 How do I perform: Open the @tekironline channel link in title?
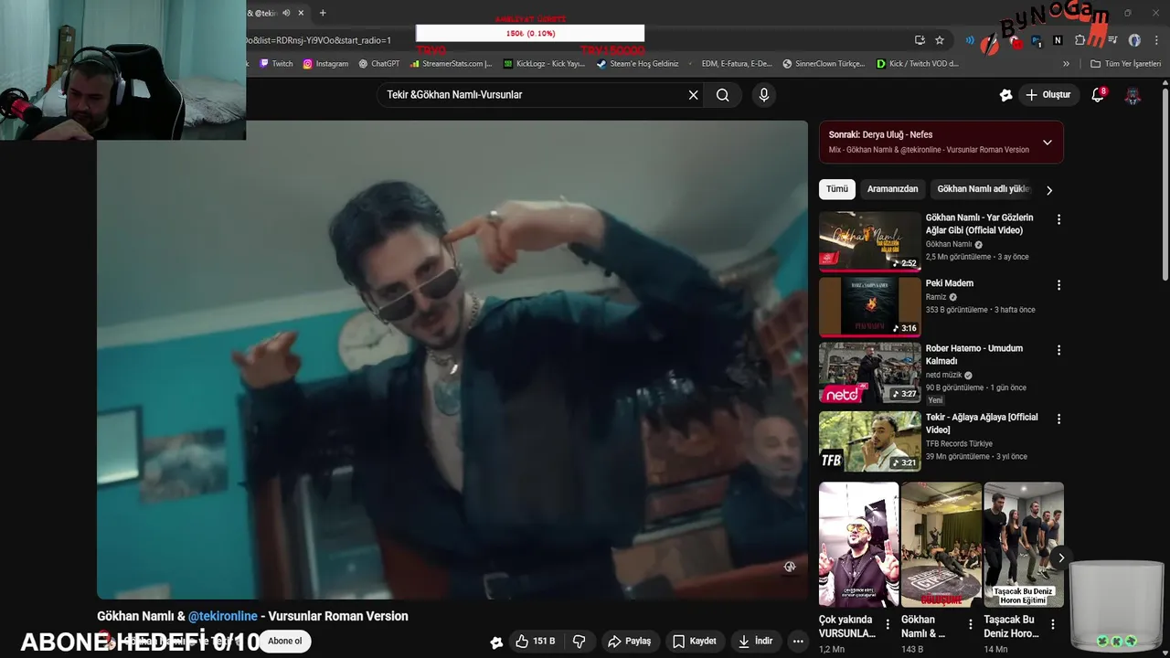223,616
